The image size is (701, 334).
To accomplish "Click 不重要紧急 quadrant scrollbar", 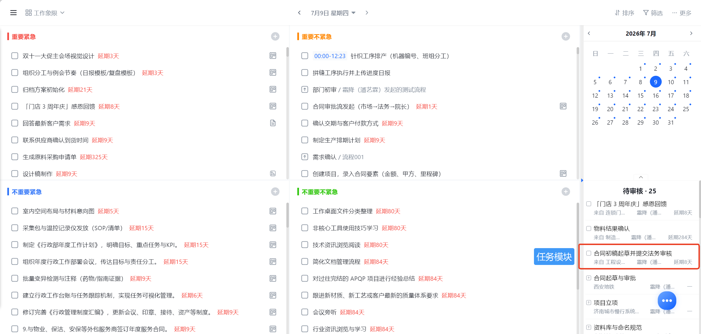I will pyautogui.click(x=287, y=215).
